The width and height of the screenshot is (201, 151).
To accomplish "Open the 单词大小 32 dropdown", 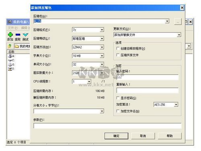I will point(102,64).
